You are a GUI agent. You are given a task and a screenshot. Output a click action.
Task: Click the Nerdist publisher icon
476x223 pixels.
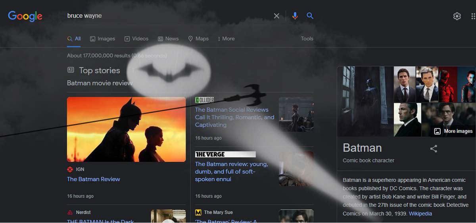[70, 212]
